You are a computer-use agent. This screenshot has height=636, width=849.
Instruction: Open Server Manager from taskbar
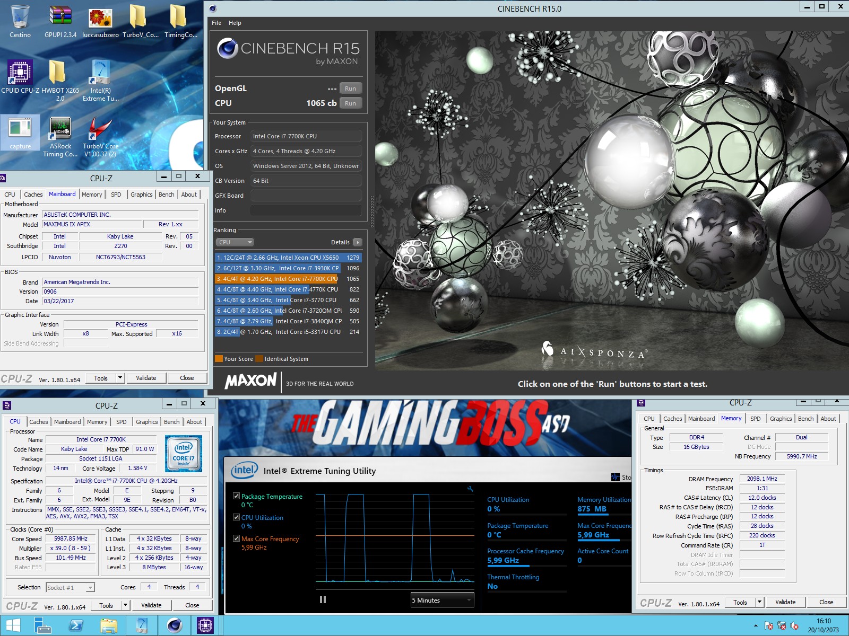click(x=42, y=625)
